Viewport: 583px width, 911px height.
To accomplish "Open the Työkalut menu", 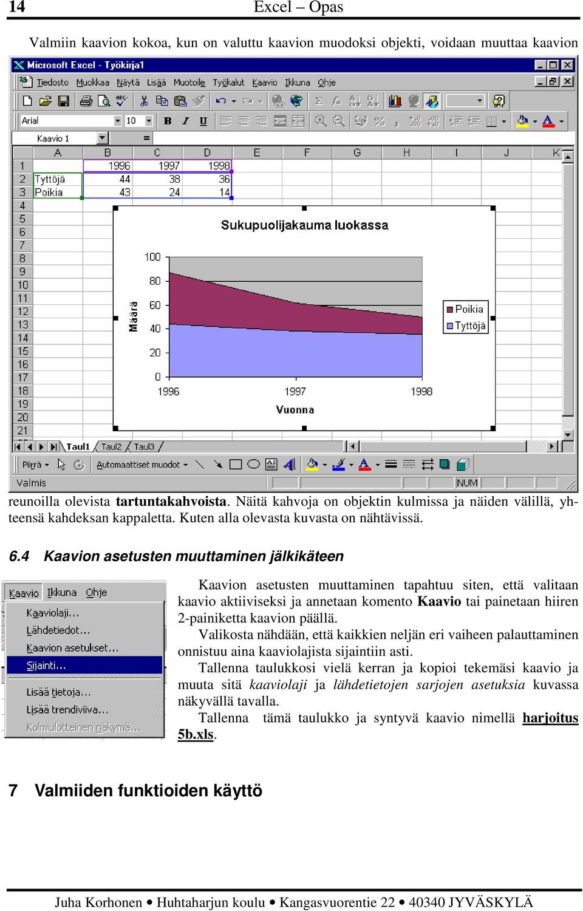I will [x=228, y=83].
